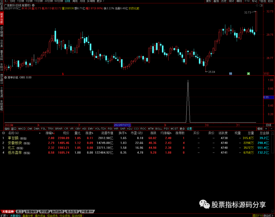Open the 统计 statistics button
This screenshot has width=275, height=217.
(231, 1)
